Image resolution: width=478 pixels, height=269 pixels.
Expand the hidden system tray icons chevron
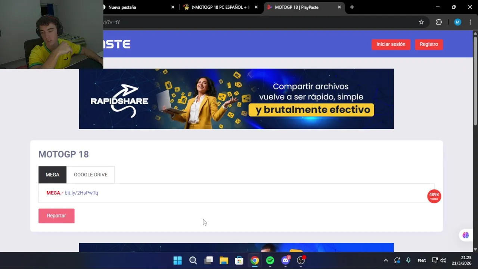pyautogui.click(x=386, y=260)
